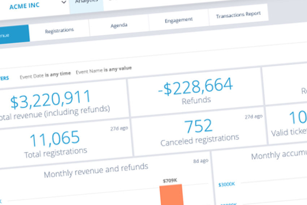
Task: Open the Analytics top navigation tab
Action: tap(86, 5)
